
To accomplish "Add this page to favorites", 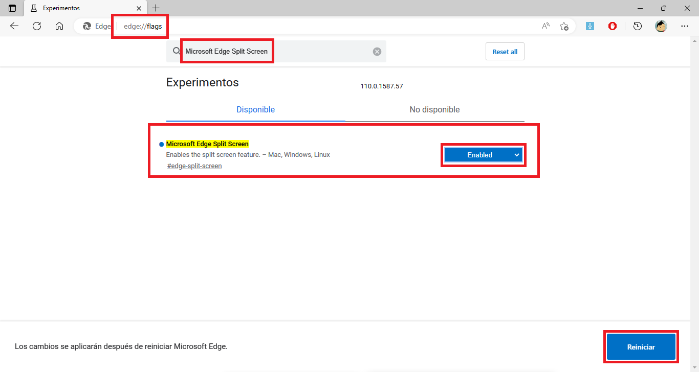I will coord(564,26).
